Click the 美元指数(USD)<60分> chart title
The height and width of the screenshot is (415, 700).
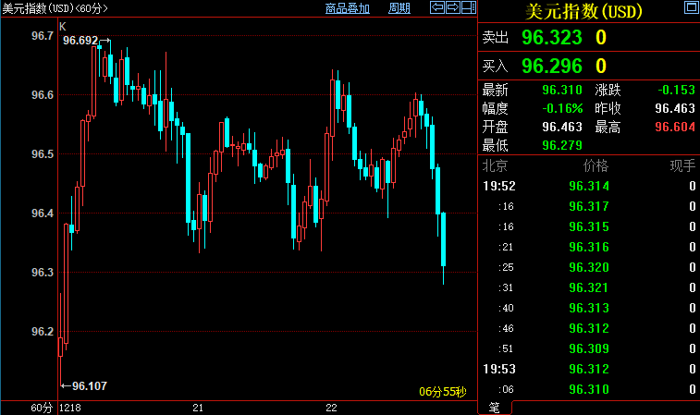(x=55, y=8)
